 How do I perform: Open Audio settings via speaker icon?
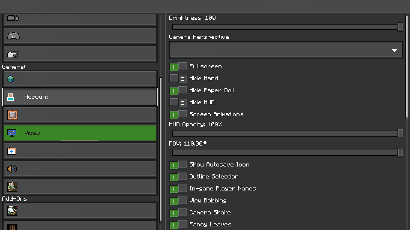point(12,169)
